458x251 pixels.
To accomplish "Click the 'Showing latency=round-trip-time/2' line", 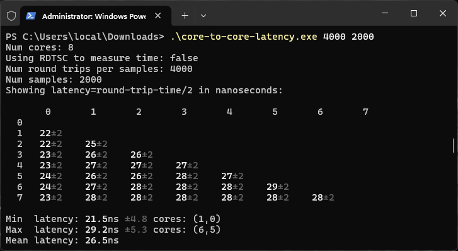I will tap(144, 90).
